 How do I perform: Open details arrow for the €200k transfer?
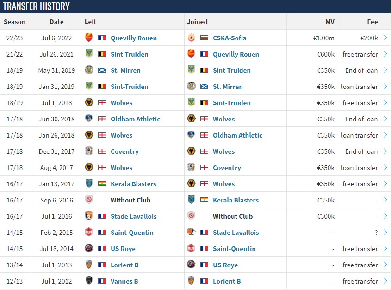click(x=385, y=38)
